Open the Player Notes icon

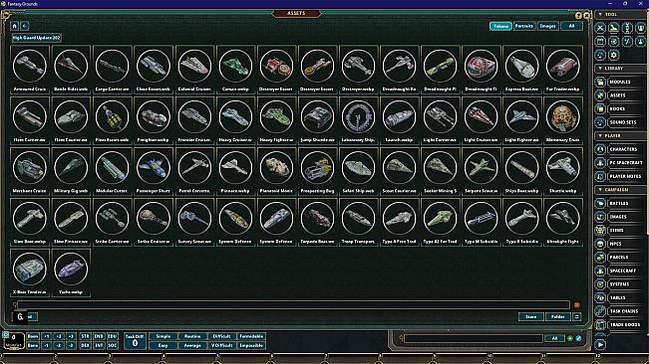point(600,176)
